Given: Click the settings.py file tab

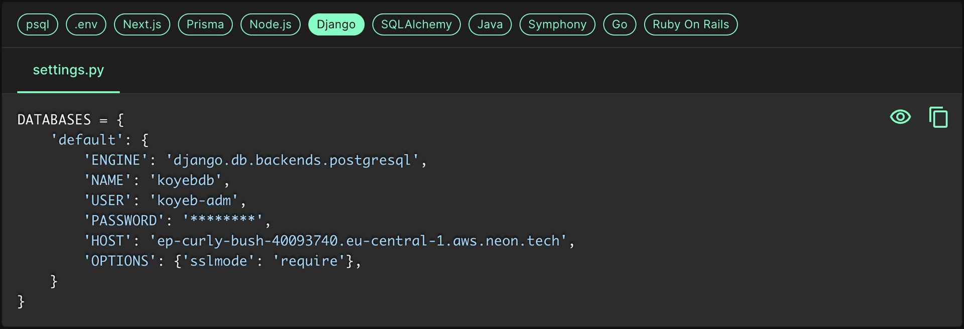Looking at the screenshot, I should pos(68,70).
